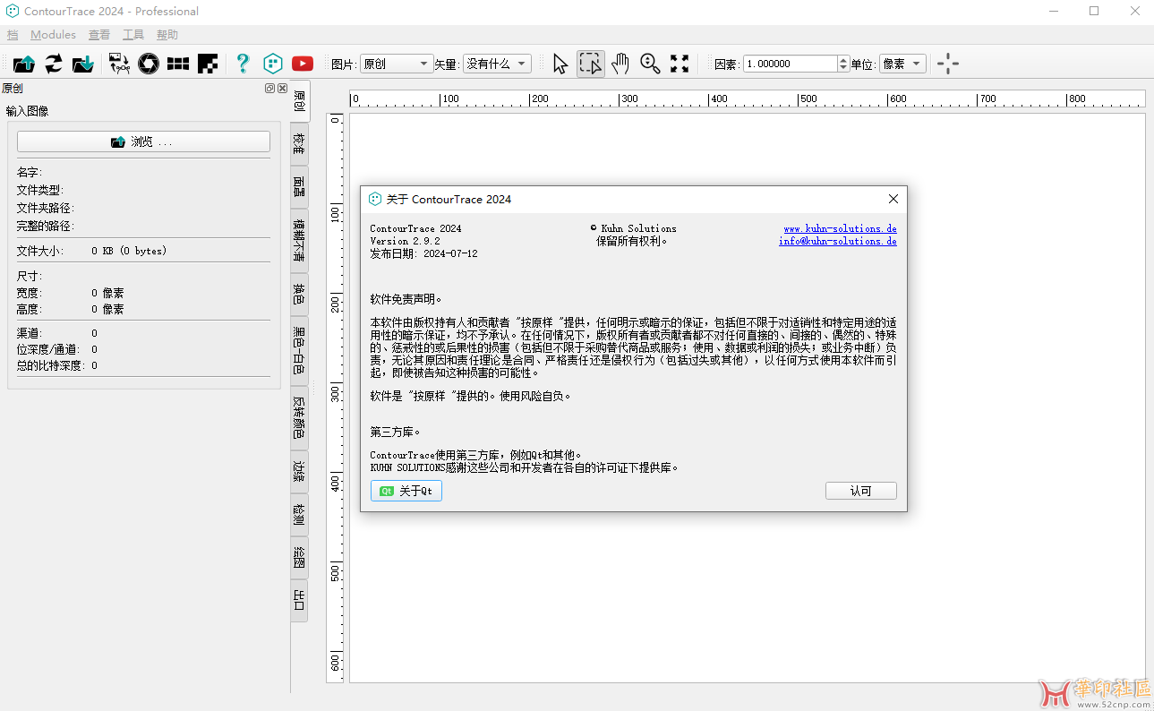Viewport: 1154px width, 711px height.
Task: Close the 原创 side panel
Action: coord(282,88)
